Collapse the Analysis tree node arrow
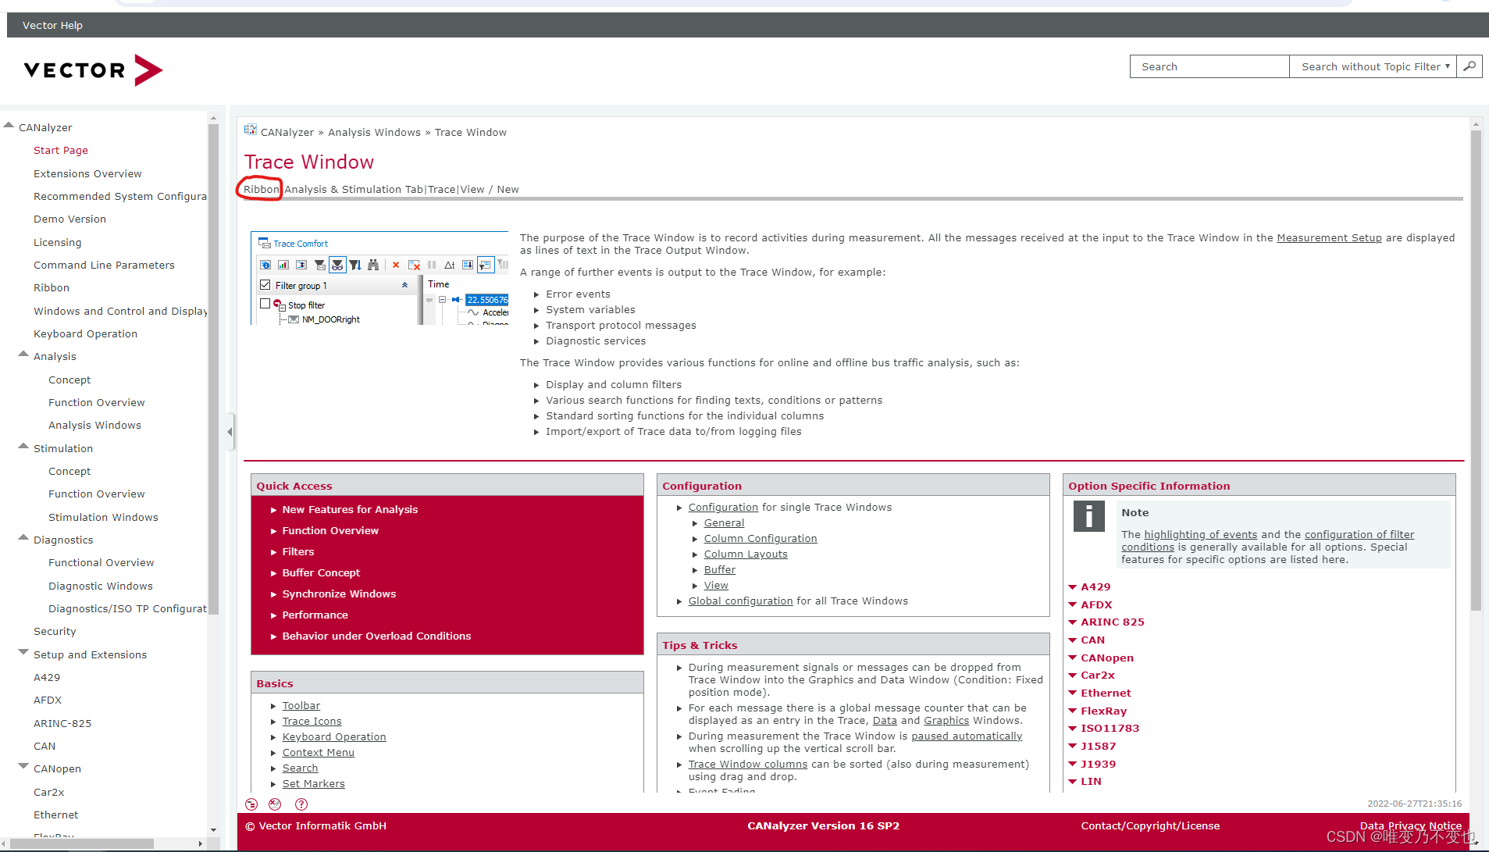 tap(23, 355)
